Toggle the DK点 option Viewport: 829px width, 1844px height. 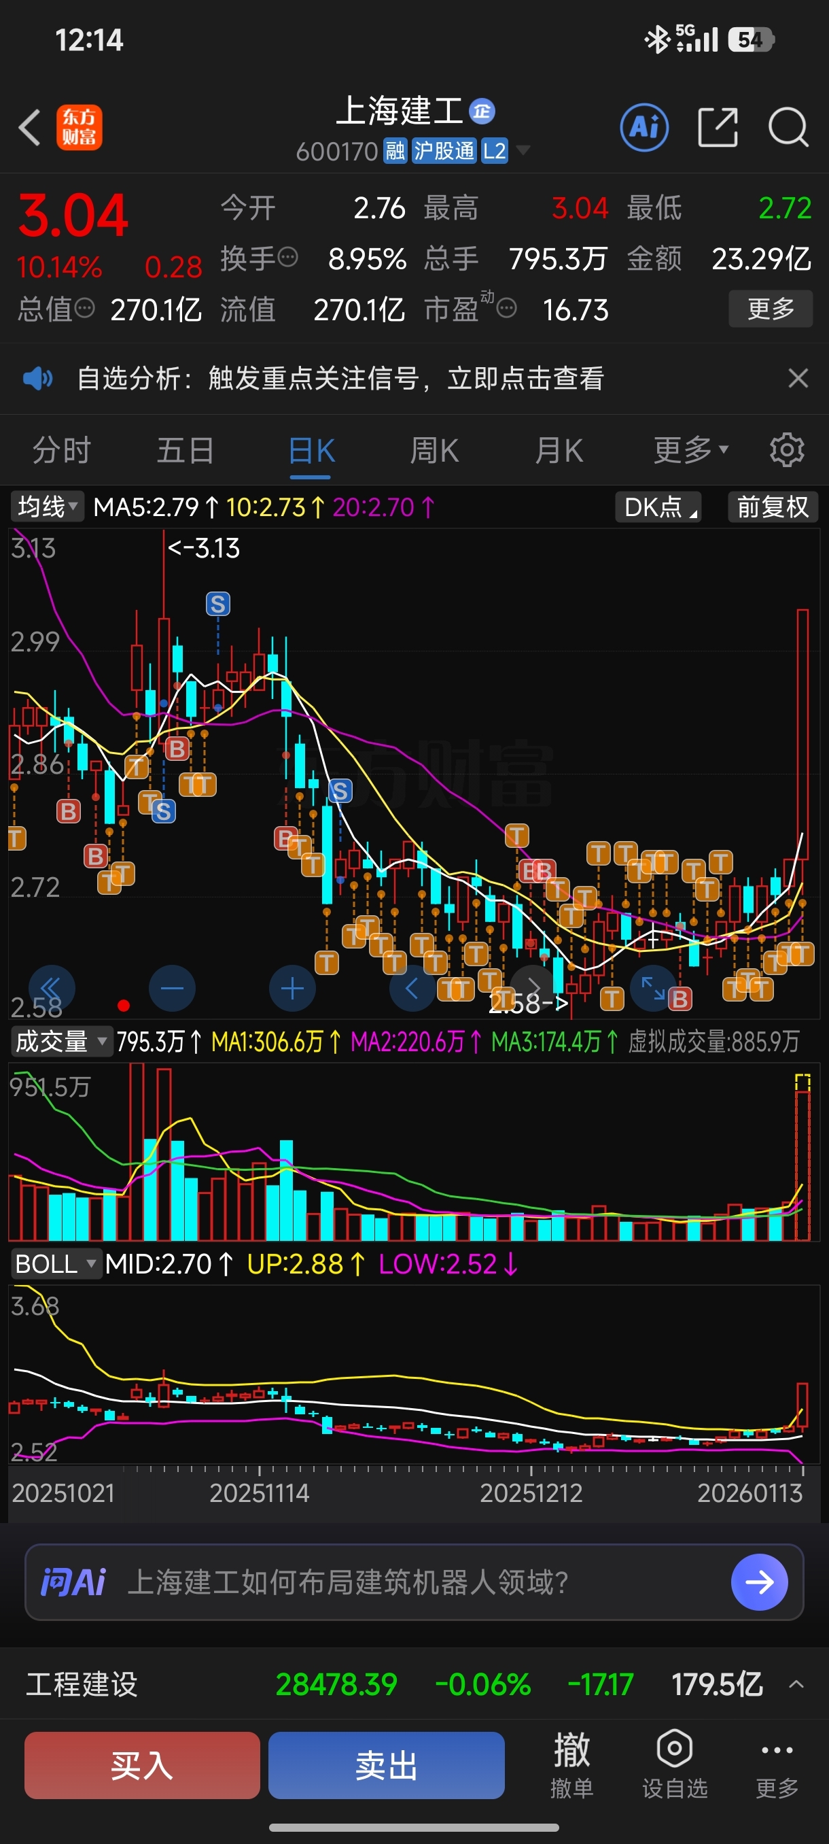(658, 507)
